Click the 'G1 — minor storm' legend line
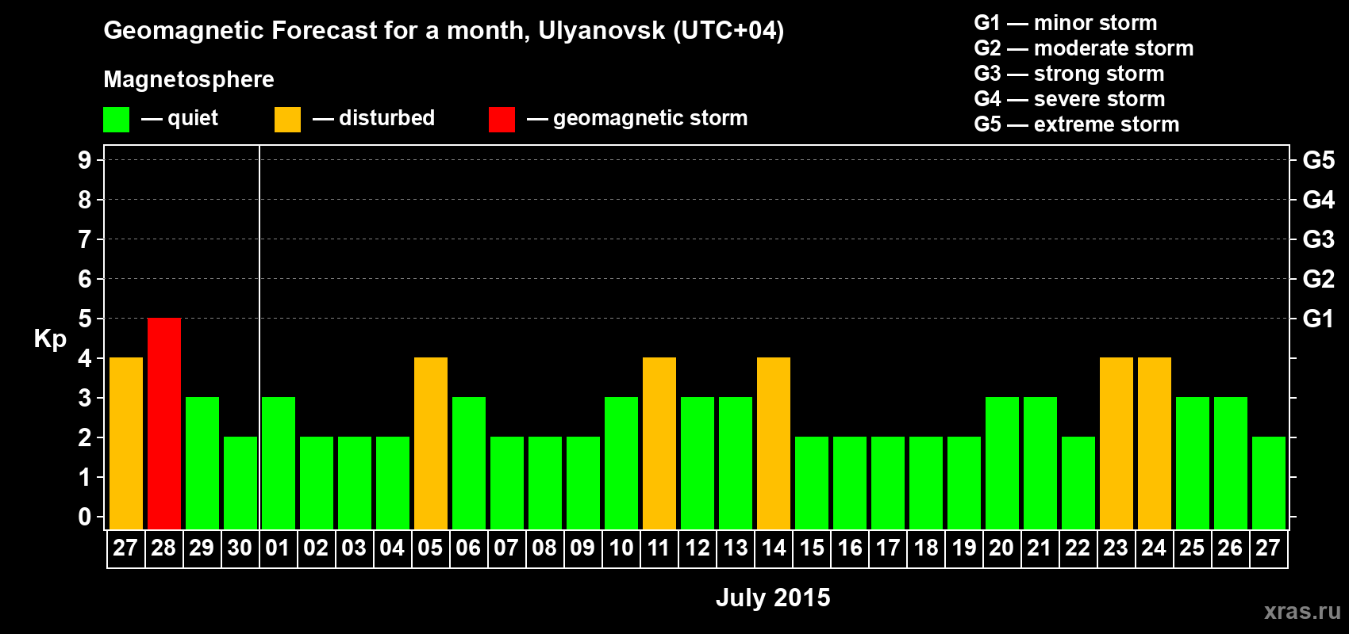This screenshot has width=1349, height=634. 1066,23
